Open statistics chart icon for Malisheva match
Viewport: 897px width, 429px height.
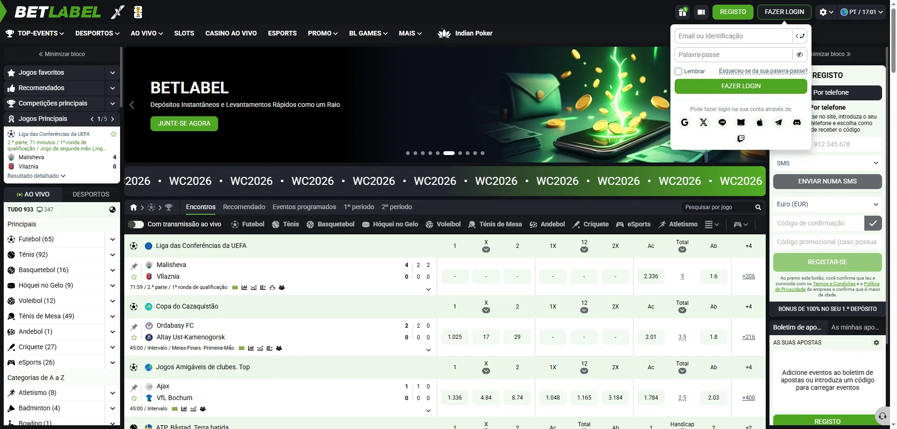[244, 288]
